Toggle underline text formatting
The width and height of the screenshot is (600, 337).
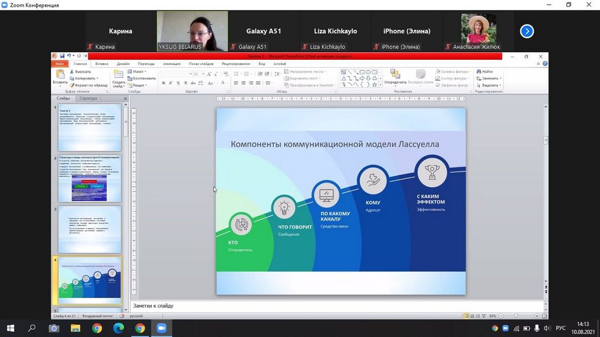(179, 83)
